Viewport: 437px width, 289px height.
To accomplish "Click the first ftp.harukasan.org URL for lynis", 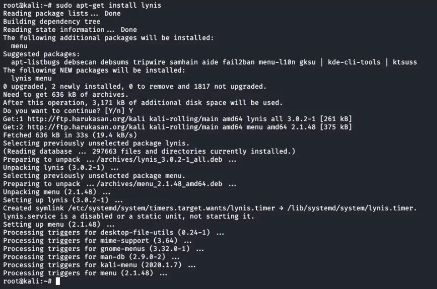I will (x=86, y=119).
